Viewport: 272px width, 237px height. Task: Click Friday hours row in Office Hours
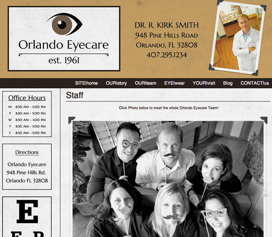pos(27,133)
